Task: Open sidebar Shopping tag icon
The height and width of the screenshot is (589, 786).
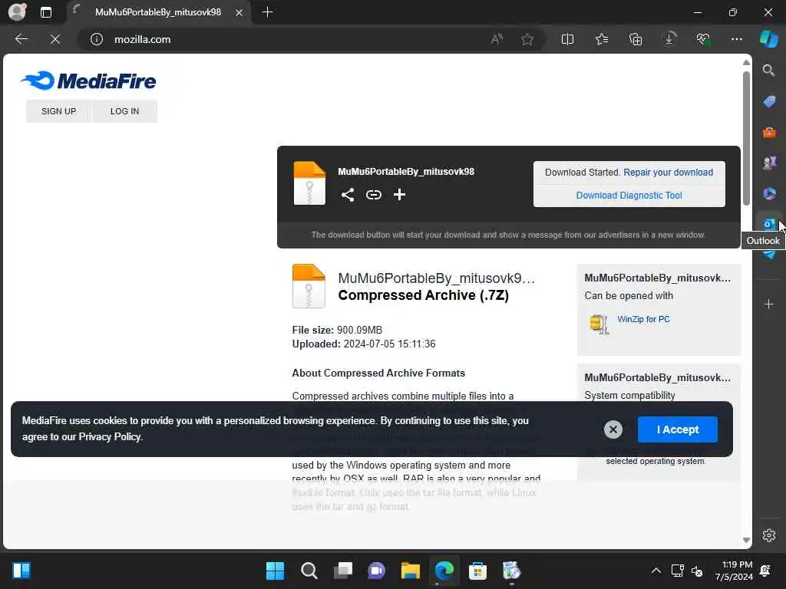Action: pos(769,101)
